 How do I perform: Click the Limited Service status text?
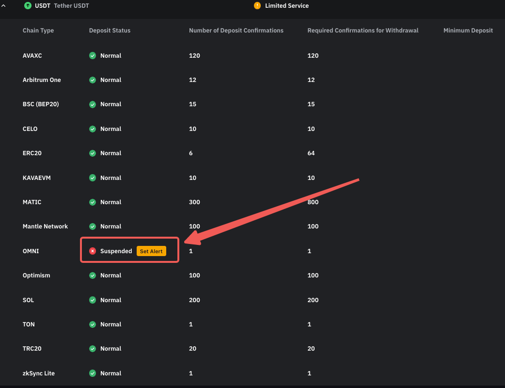287,6
